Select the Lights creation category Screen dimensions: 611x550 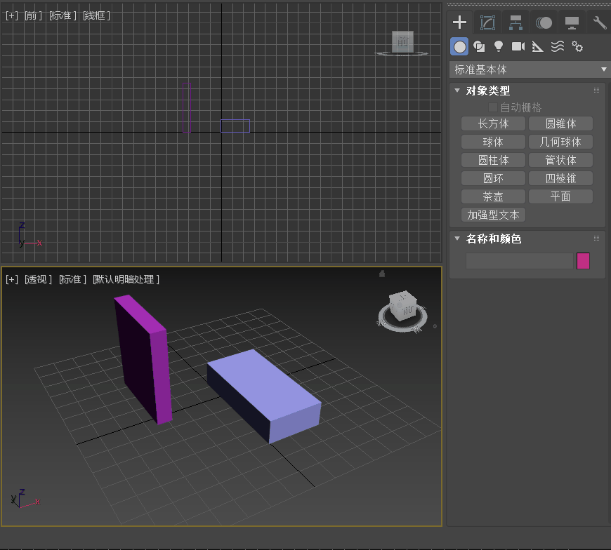(499, 46)
